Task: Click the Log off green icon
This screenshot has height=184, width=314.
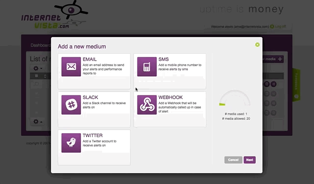Action: pos(272,26)
